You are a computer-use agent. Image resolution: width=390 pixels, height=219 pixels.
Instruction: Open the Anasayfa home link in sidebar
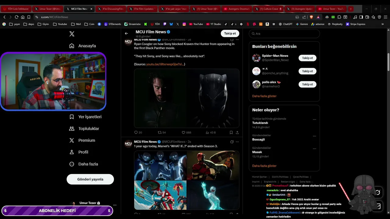(83, 46)
